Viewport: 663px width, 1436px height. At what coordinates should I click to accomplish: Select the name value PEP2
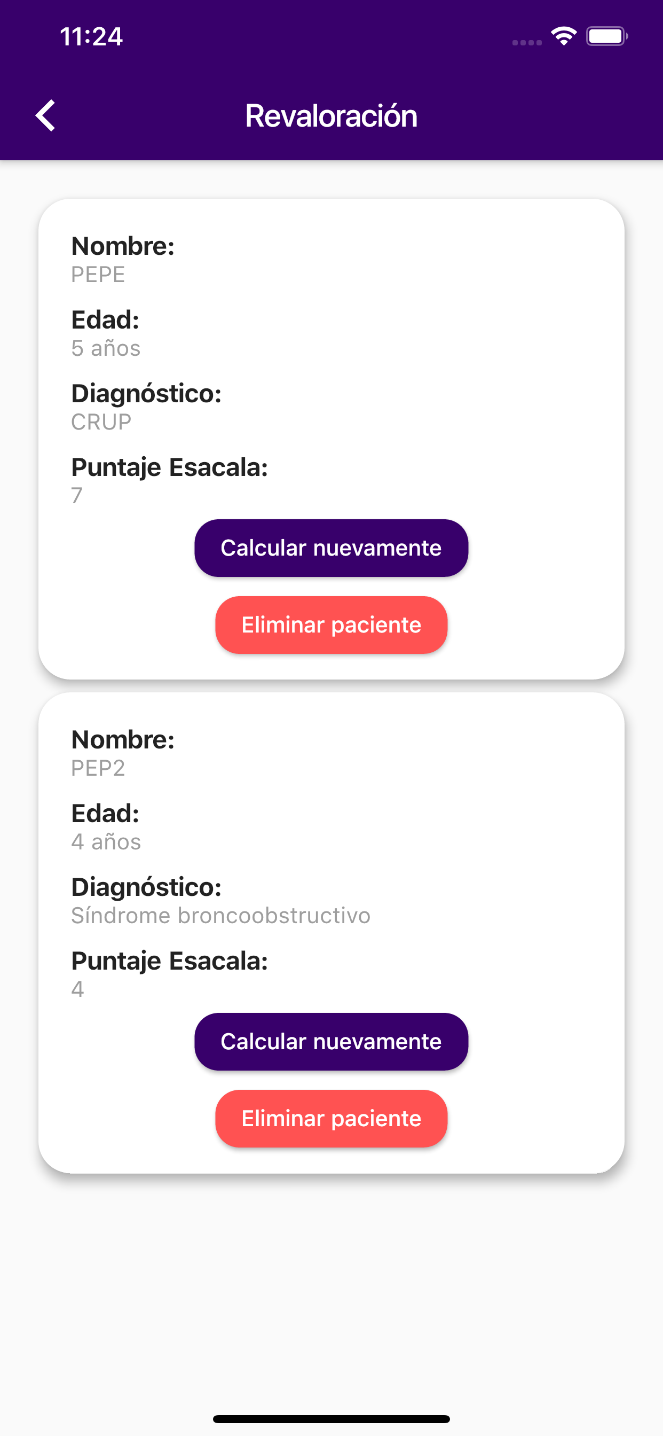pyautogui.click(x=98, y=768)
